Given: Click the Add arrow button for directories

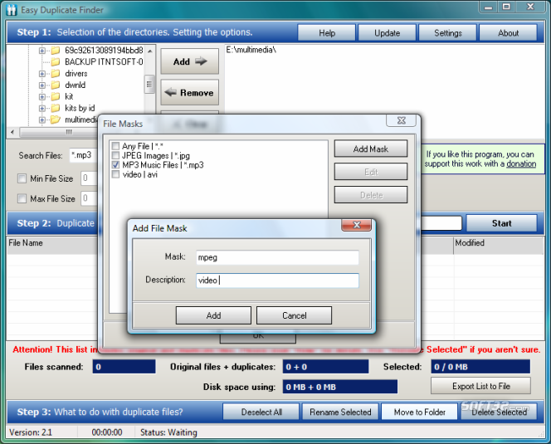Looking at the screenshot, I should (190, 61).
